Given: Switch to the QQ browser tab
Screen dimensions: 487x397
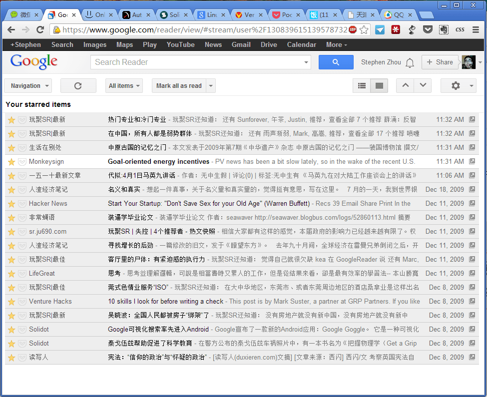Looking at the screenshot, I should [x=399, y=14].
